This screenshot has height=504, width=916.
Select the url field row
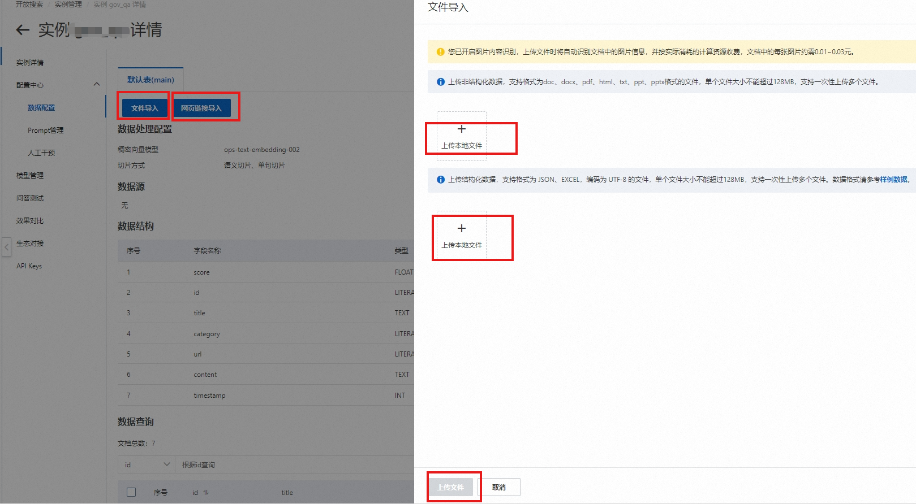point(266,354)
